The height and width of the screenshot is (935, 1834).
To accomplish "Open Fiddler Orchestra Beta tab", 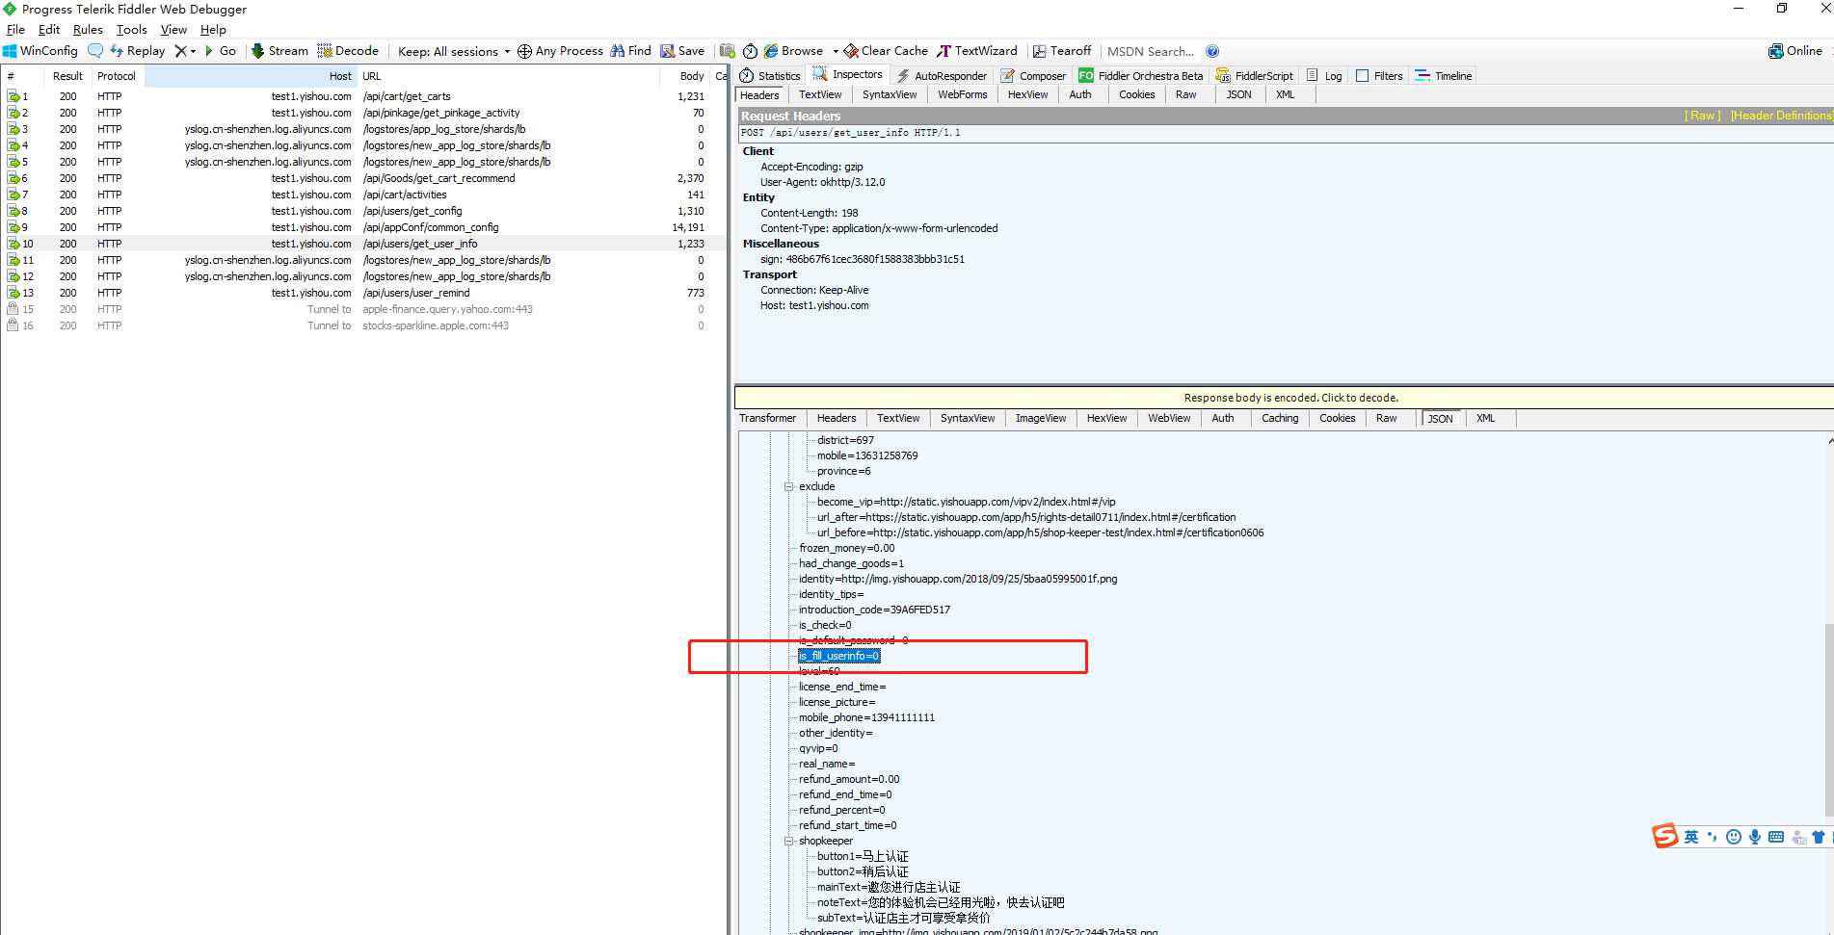I will pyautogui.click(x=1141, y=75).
